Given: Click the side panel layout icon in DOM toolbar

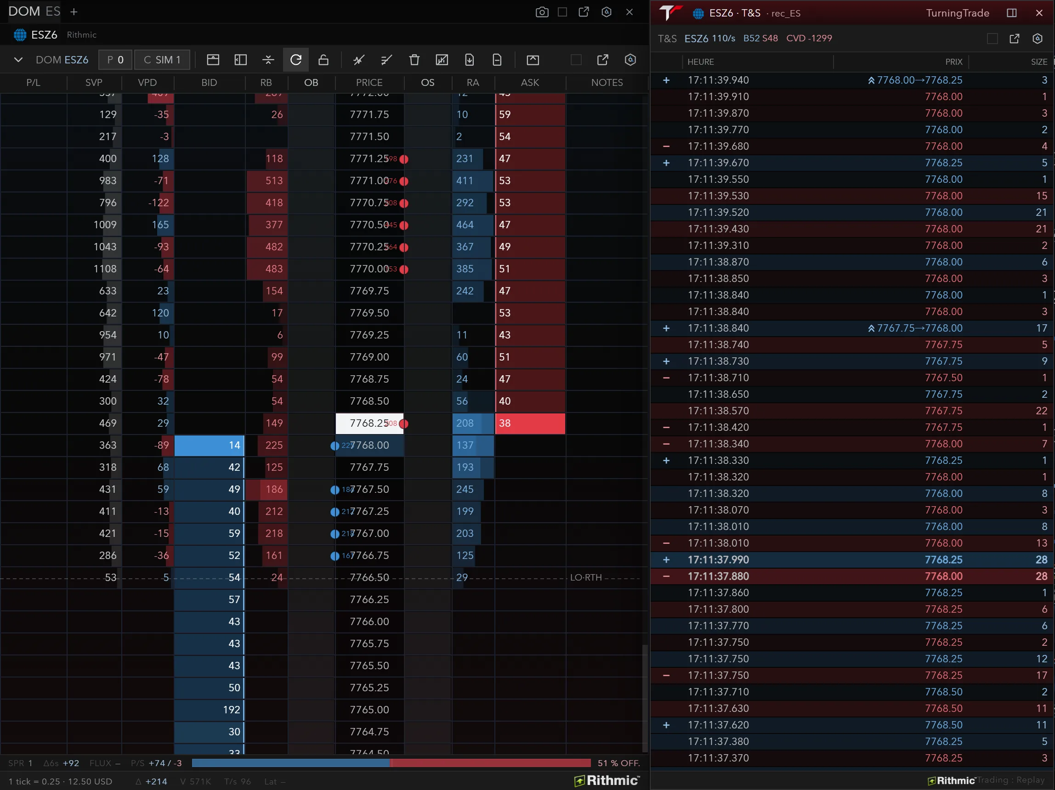Looking at the screenshot, I should [x=240, y=60].
